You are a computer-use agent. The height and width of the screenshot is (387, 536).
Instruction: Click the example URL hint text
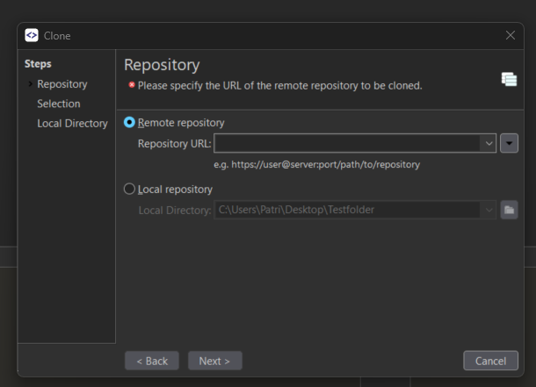coord(316,164)
